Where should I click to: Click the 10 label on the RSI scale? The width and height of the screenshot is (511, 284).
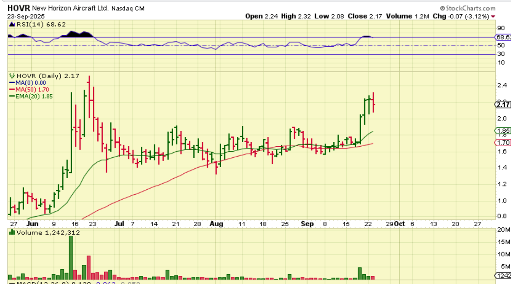pyautogui.click(x=501, y=62)
